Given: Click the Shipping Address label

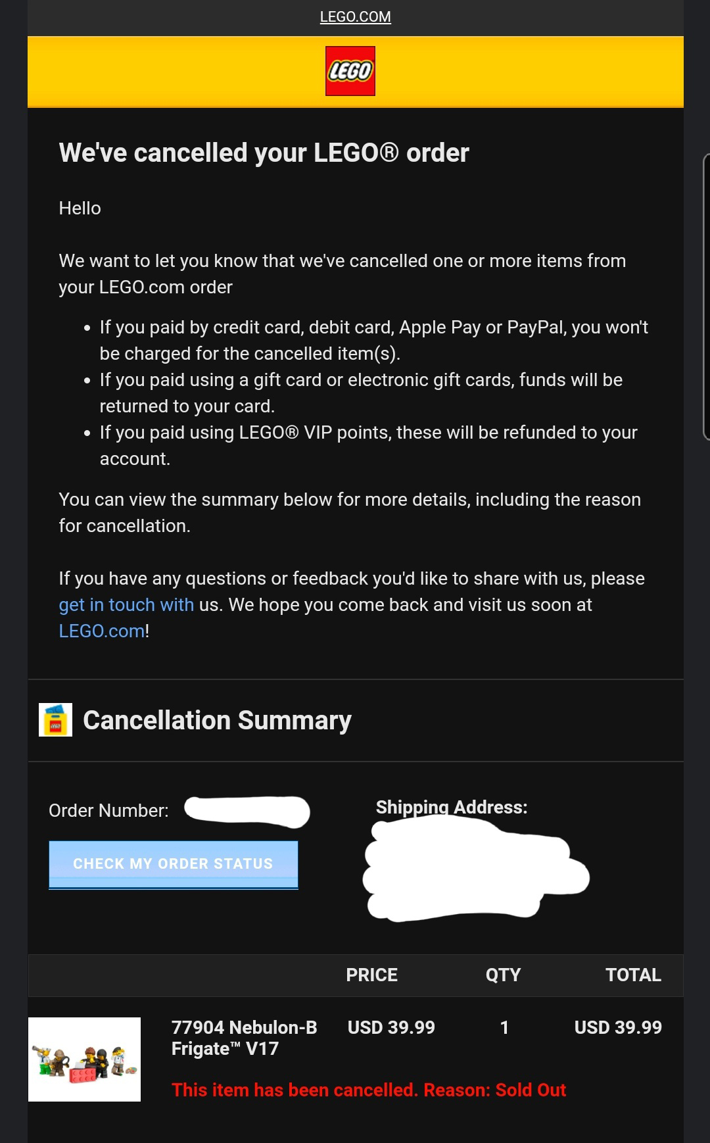Looking at the screenshot, I should pos(451,807).
